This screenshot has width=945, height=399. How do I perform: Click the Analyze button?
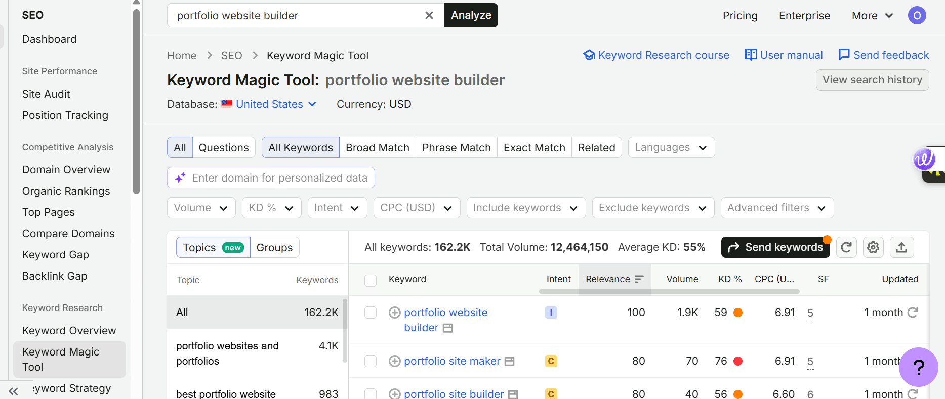[471, 15]
